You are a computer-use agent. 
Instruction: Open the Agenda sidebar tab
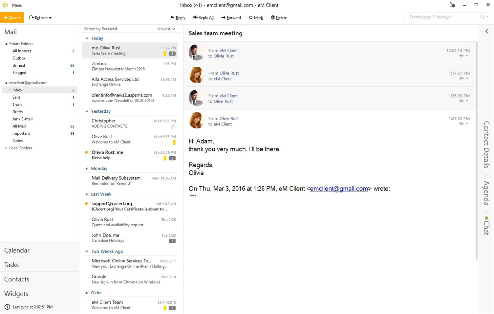[486, 193]
